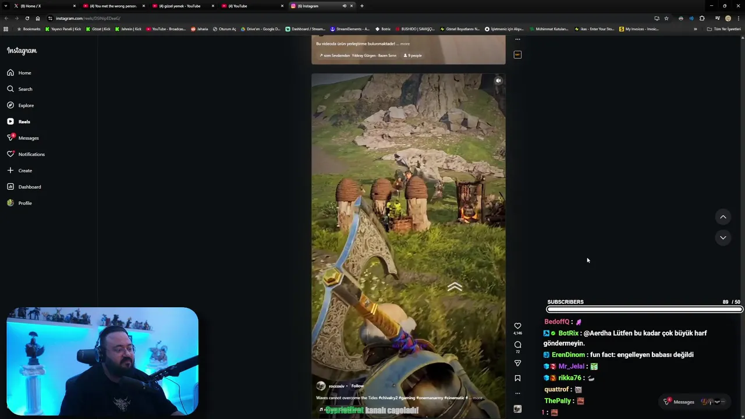This screenshot has height=419, width=745.
Task: Open the reel's three-dot options menu
Action: point(517,393)
